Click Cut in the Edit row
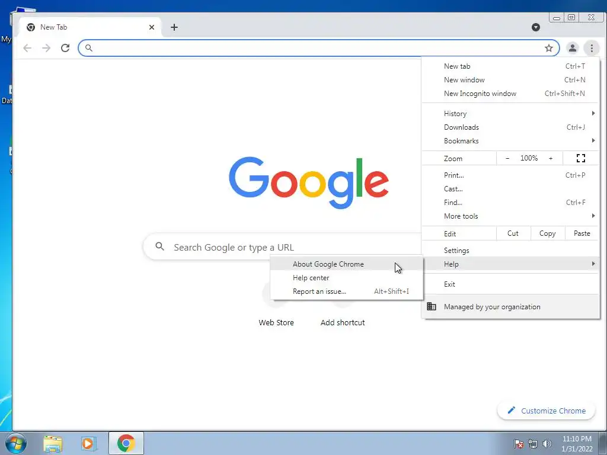607x455 pixels. (x=513, y=233)
